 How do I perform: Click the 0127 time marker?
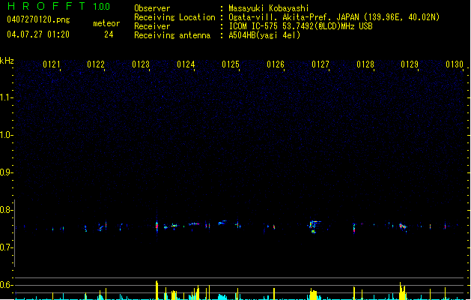coord(320,64)
